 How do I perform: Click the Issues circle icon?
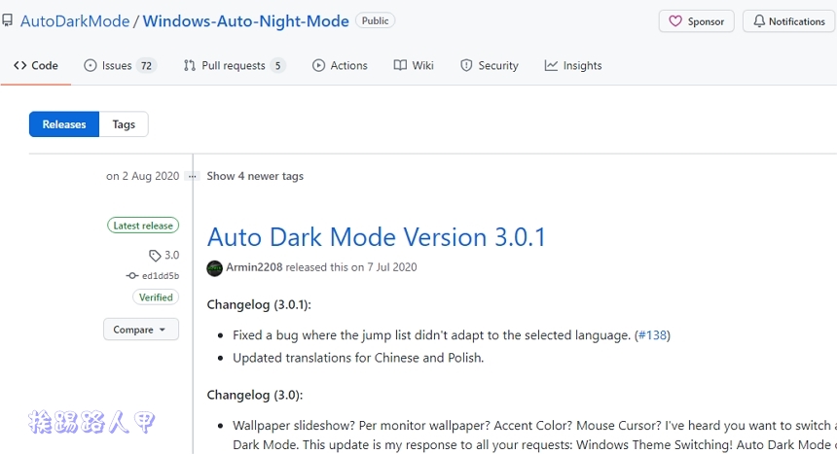tap(91, 65)
